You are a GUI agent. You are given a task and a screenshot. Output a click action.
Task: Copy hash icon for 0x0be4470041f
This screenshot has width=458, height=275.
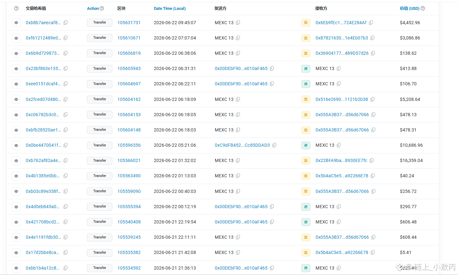pyautogui.click(x=66, y=145)
